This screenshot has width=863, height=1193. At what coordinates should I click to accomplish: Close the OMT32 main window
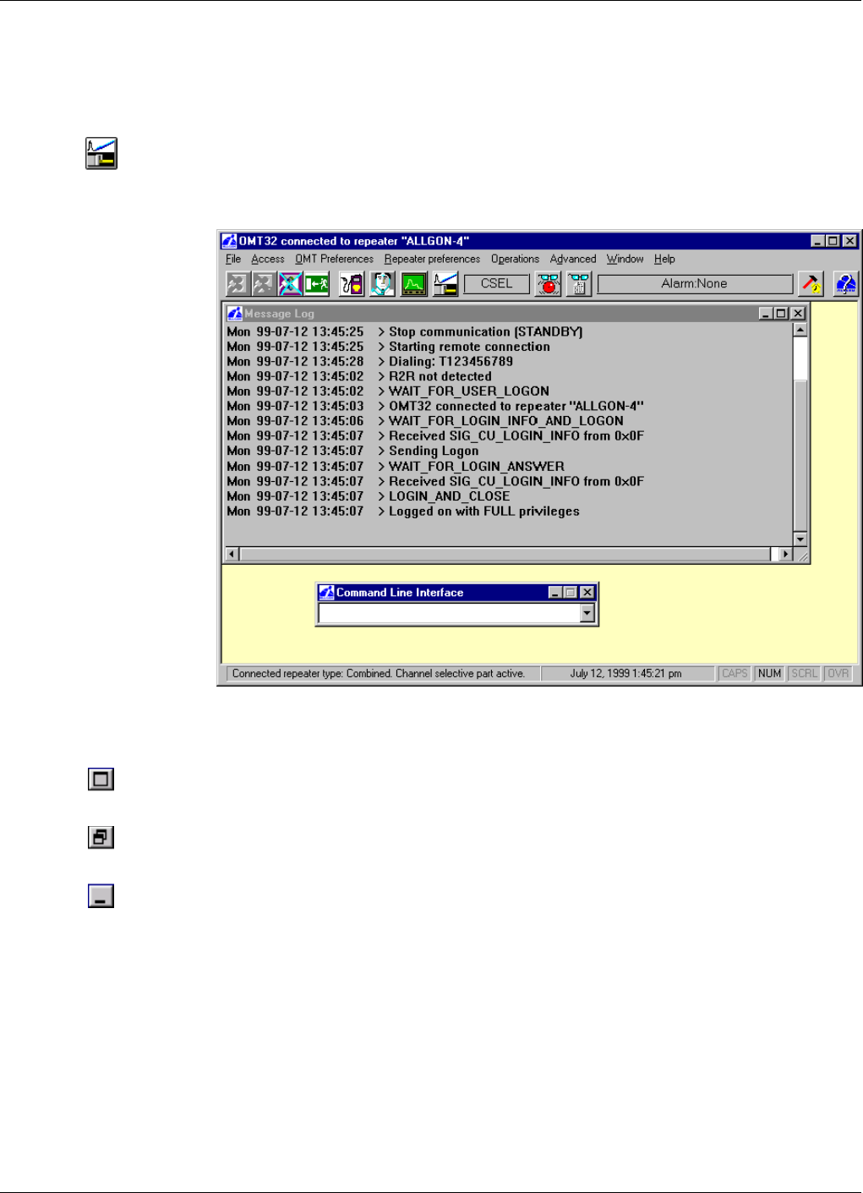coord(849,241)
